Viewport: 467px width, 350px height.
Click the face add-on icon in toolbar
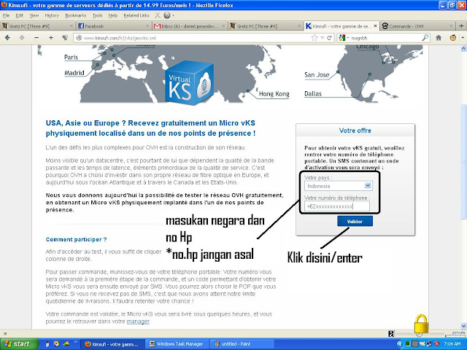[x=452, y=38]
